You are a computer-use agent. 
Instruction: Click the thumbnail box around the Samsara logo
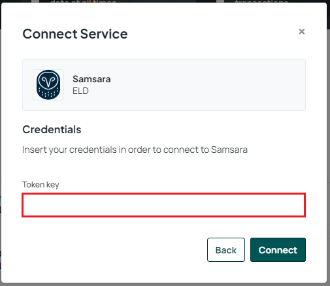[x=48, y=85]
